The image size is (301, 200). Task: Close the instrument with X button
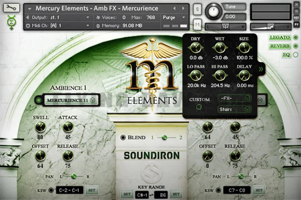click(x=297, y=4)
